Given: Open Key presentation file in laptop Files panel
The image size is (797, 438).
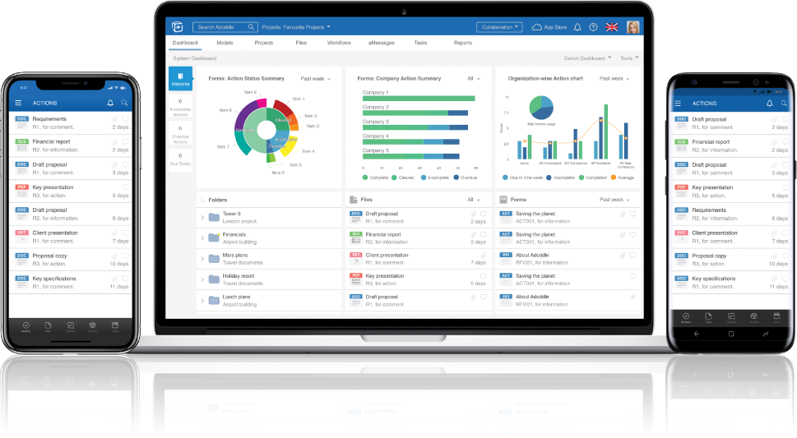Looking at the screenshot, I should 418,279.
